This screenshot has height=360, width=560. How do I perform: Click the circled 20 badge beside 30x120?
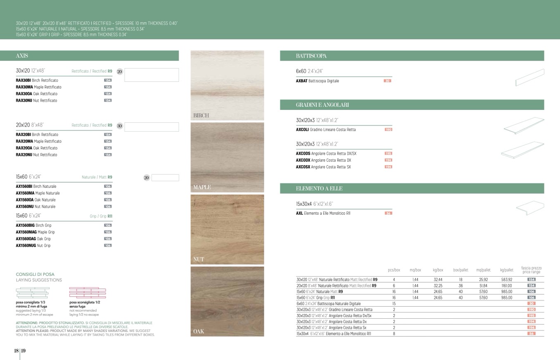click(x=119, y=71)
